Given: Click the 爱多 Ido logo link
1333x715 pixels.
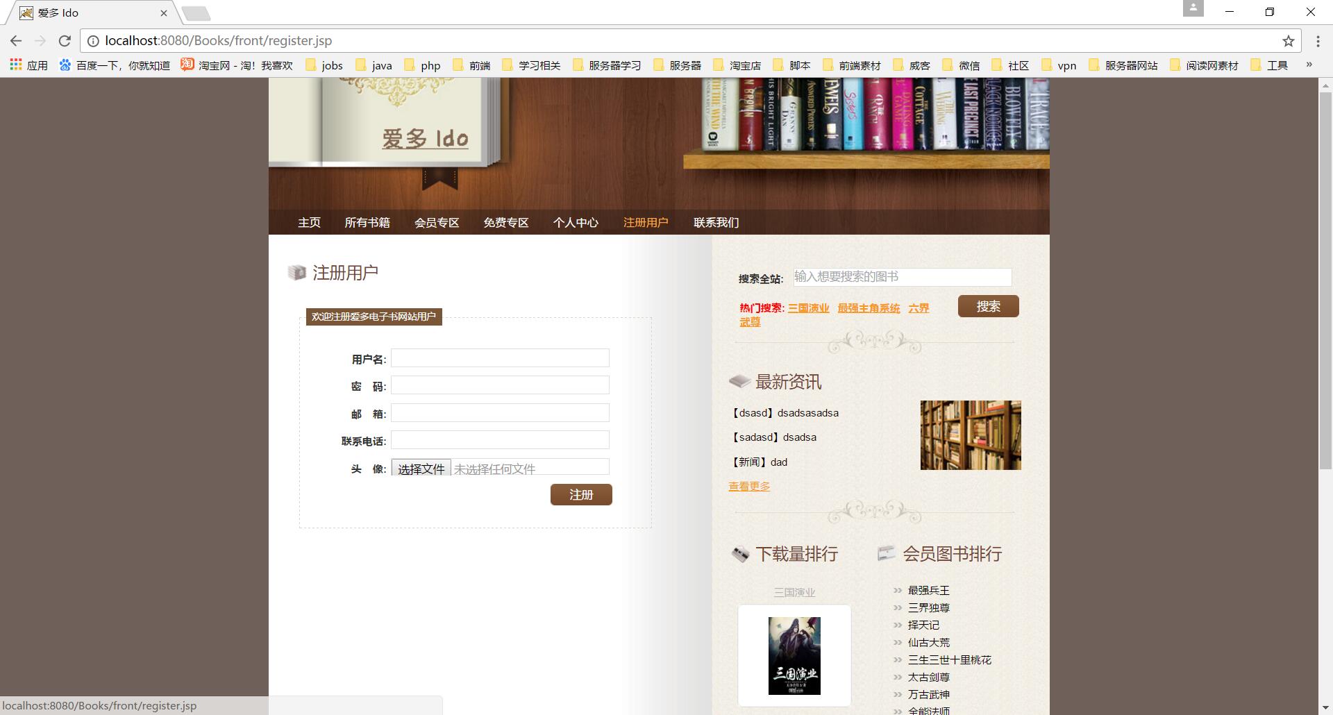Looking at the screenshot, I should point(425,138).
